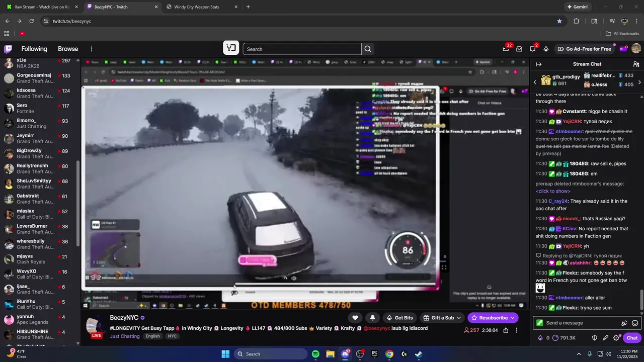
Task: Go to the Following page
Action: tap(34, 49)
